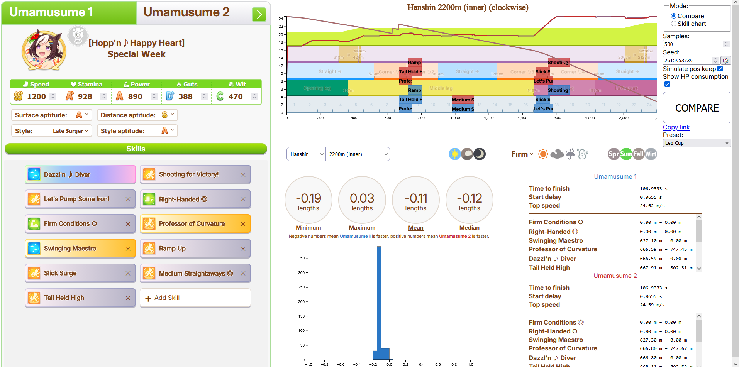Click the Umamusume 1 skill list scrollbar down arrow
The image size is (739, 367).
(699, 268)
